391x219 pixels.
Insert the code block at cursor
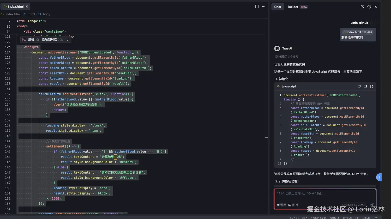click(365, 87)
